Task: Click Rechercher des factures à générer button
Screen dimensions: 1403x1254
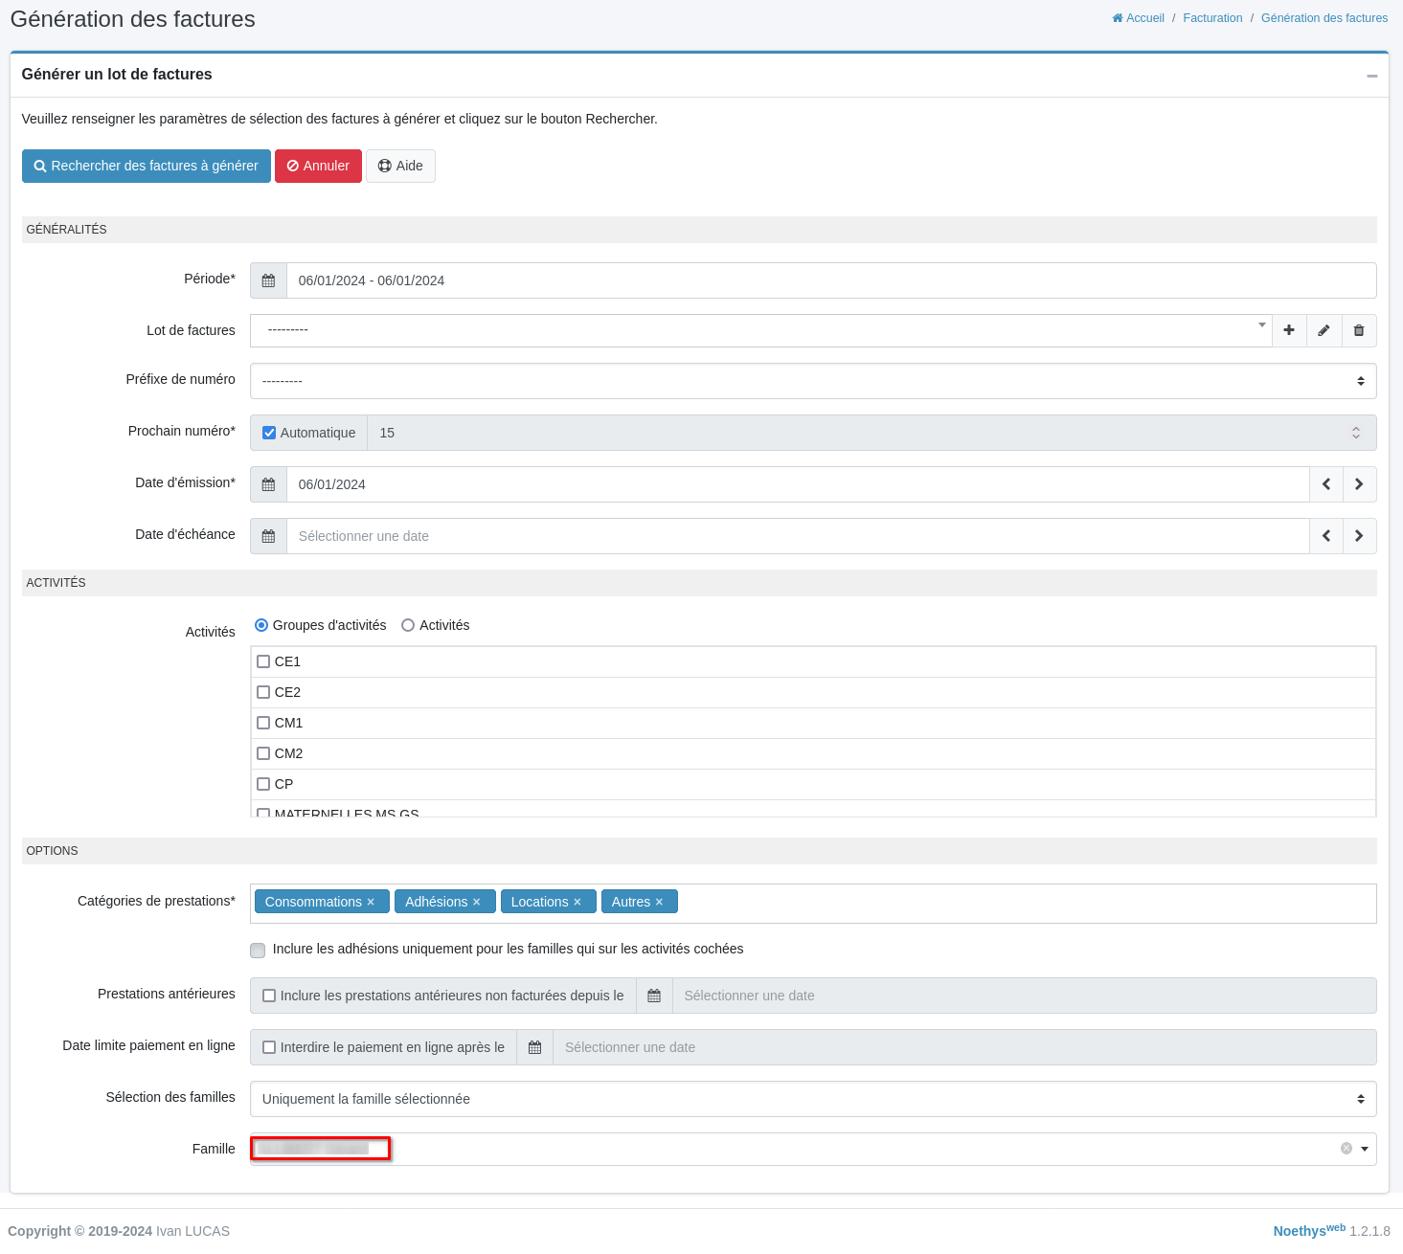Action: point(146,166)
